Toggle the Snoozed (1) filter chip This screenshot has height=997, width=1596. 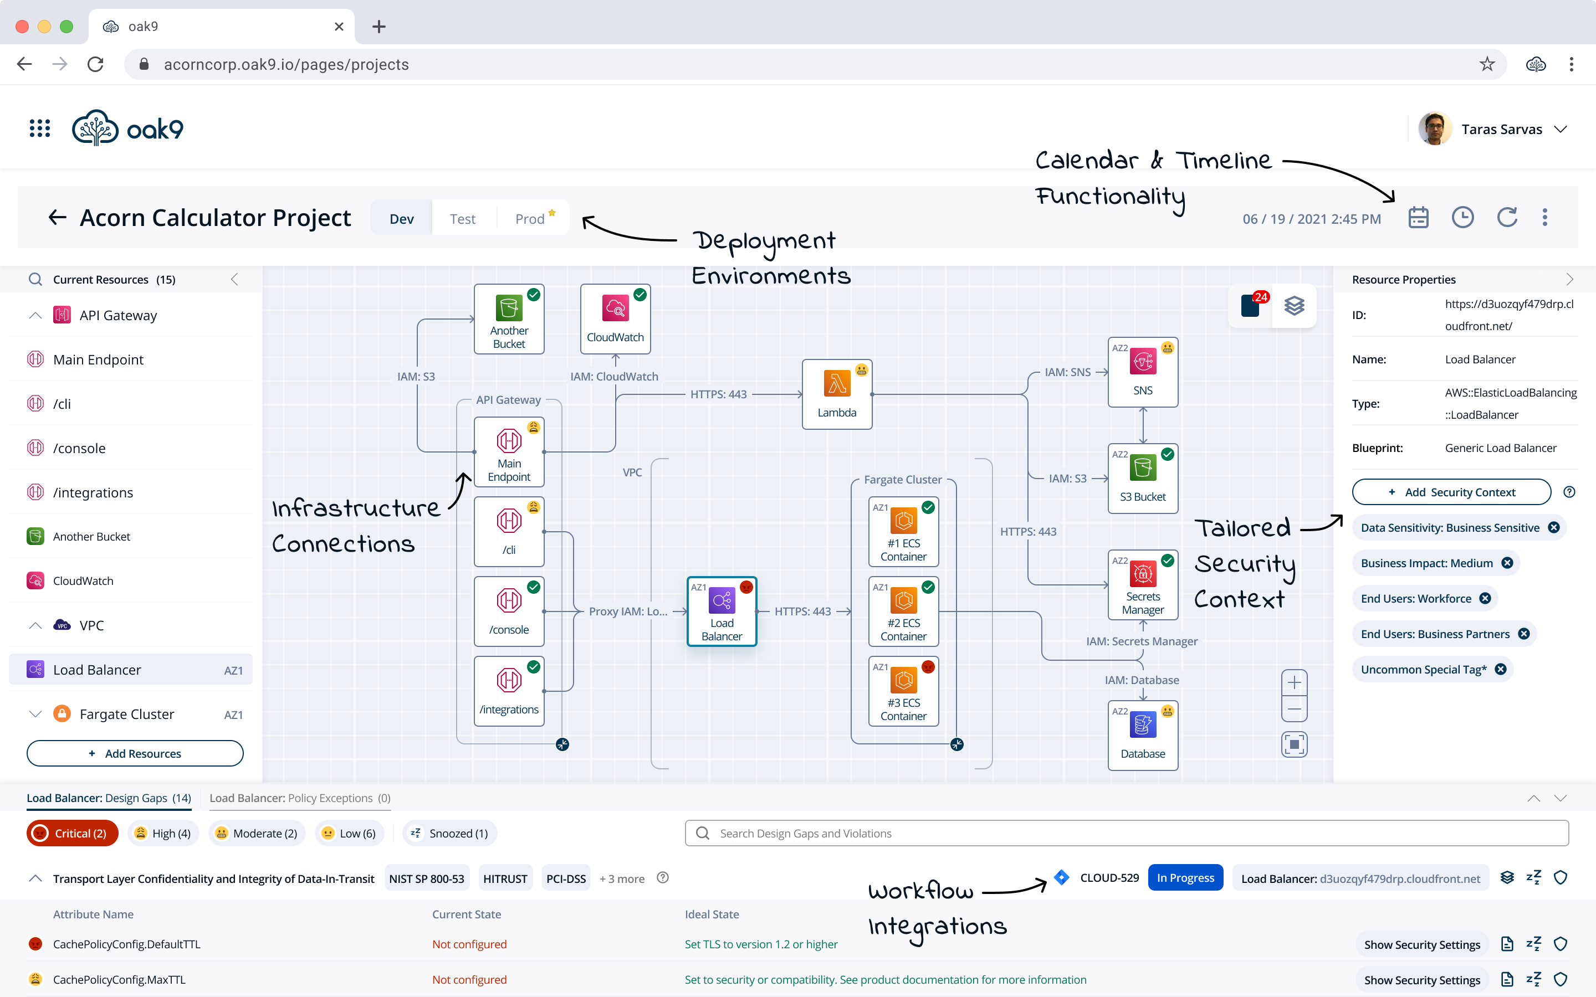click(450, 834)
